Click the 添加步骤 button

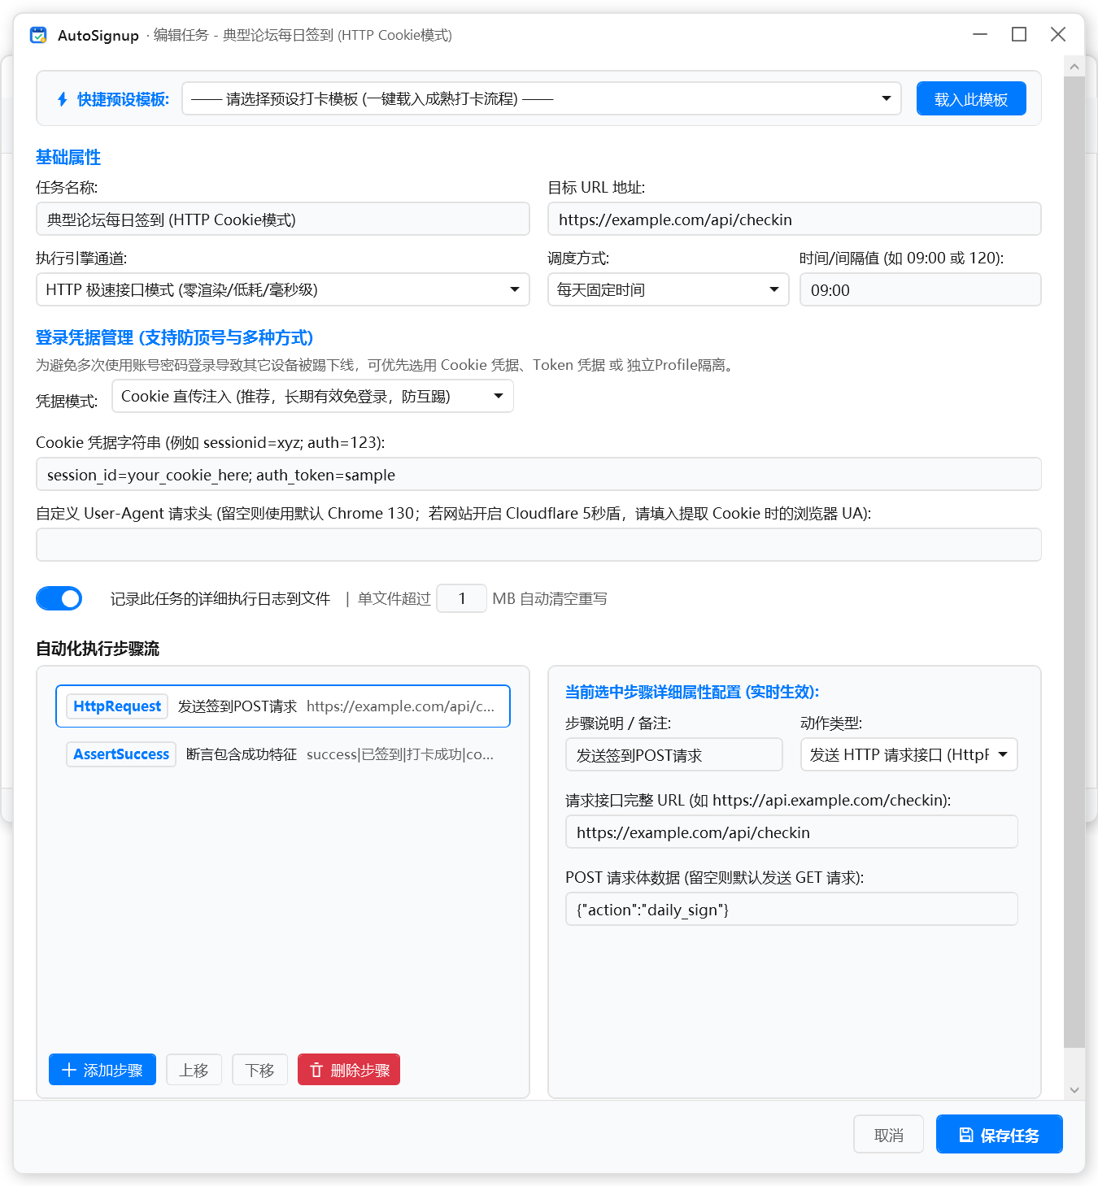102,1070
